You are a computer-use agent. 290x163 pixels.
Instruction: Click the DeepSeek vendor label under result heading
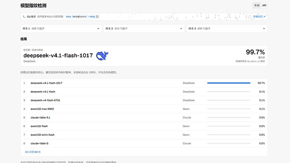[x=29, y=61]
